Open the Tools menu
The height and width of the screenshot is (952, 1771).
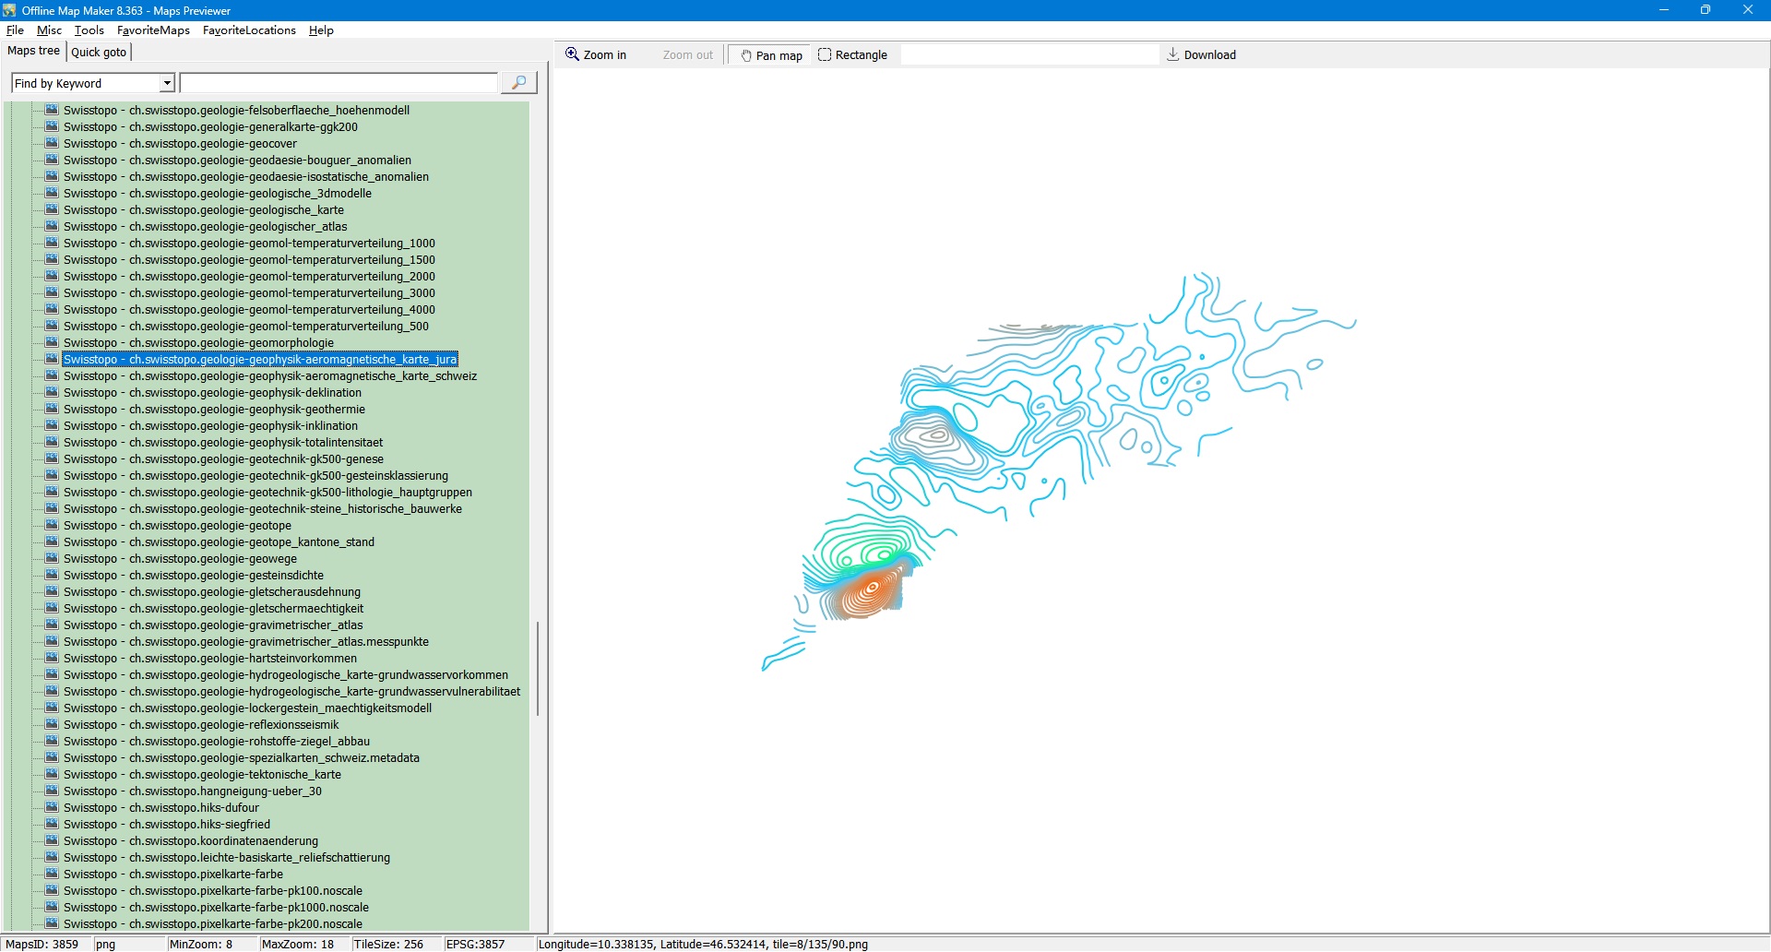[89, 30]
